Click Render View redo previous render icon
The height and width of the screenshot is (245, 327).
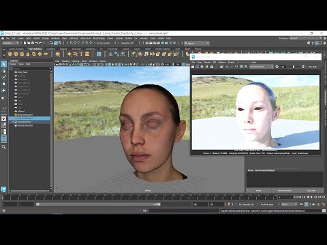click(x=193, y=67)
